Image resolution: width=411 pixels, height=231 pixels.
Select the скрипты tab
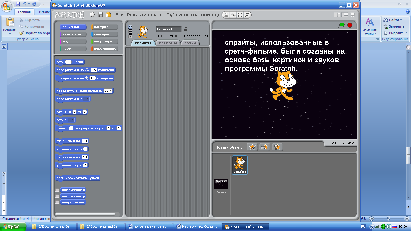point(143,43)
